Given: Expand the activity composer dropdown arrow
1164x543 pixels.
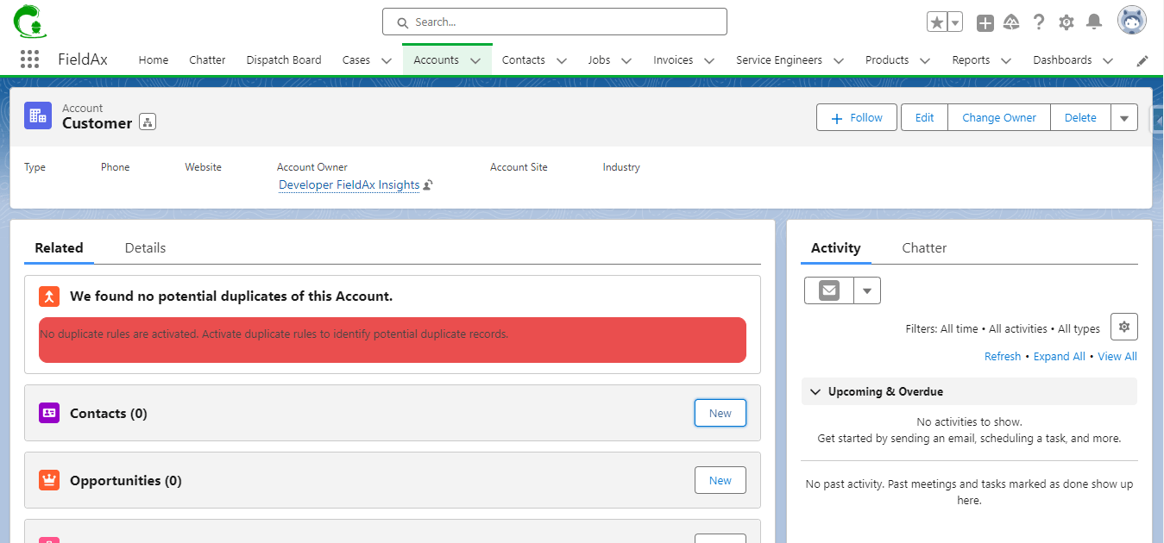Looking at the screenshot, I should (x=866, y=290).
